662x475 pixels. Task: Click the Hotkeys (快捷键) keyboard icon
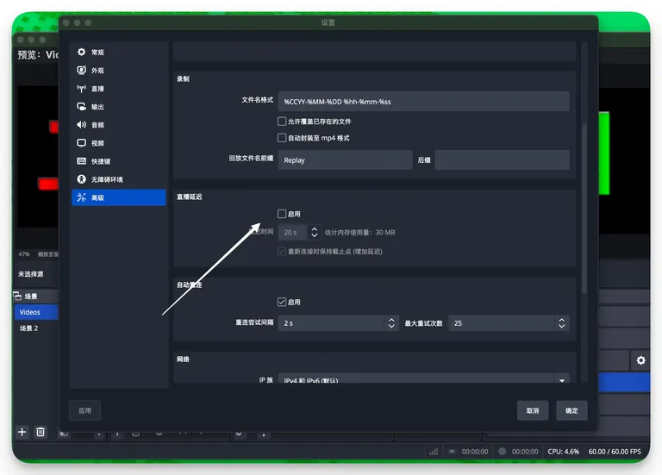(x=82, y=161)
